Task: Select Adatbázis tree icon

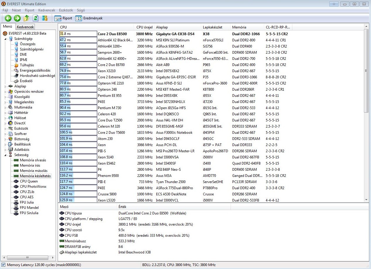Action: (x=11, y=150)
